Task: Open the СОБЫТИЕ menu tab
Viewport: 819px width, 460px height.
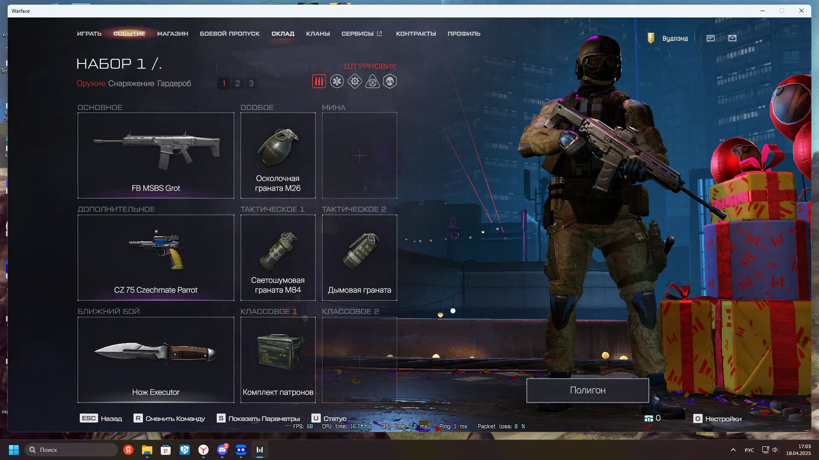Action: [x=129, y=34]
